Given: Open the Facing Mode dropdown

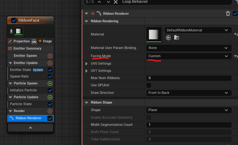Looking at the screenshot, I should coord(189,56).
